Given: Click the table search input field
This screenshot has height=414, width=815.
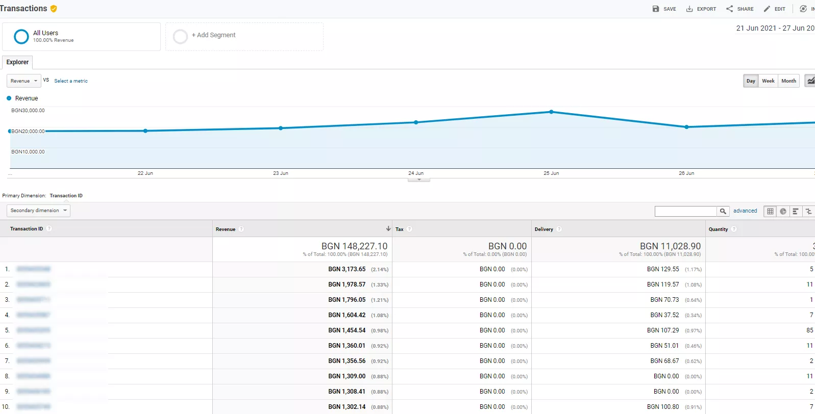Looking at the screenshot, I should click(686, 211).
